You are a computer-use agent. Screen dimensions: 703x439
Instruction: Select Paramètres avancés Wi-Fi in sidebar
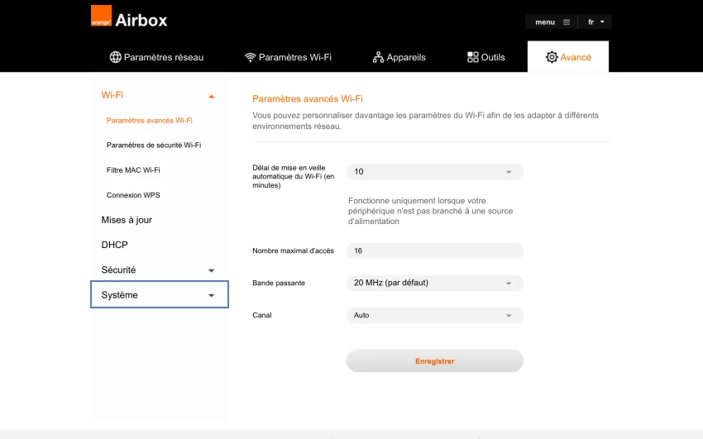point(150,121)
